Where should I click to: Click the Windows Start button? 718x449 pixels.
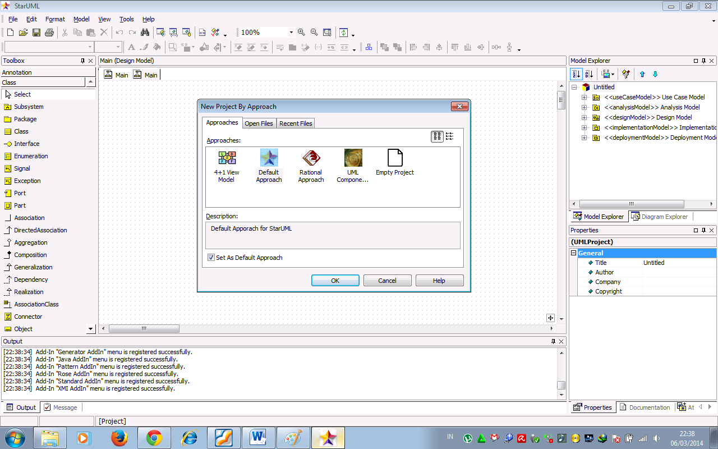tap(15, 438)
